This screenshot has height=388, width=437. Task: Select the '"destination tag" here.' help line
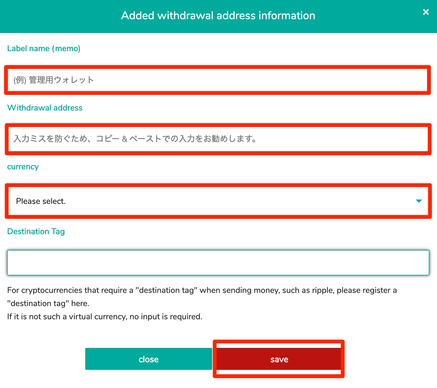[48, 304]
